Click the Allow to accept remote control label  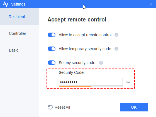(x=85, y=35)
